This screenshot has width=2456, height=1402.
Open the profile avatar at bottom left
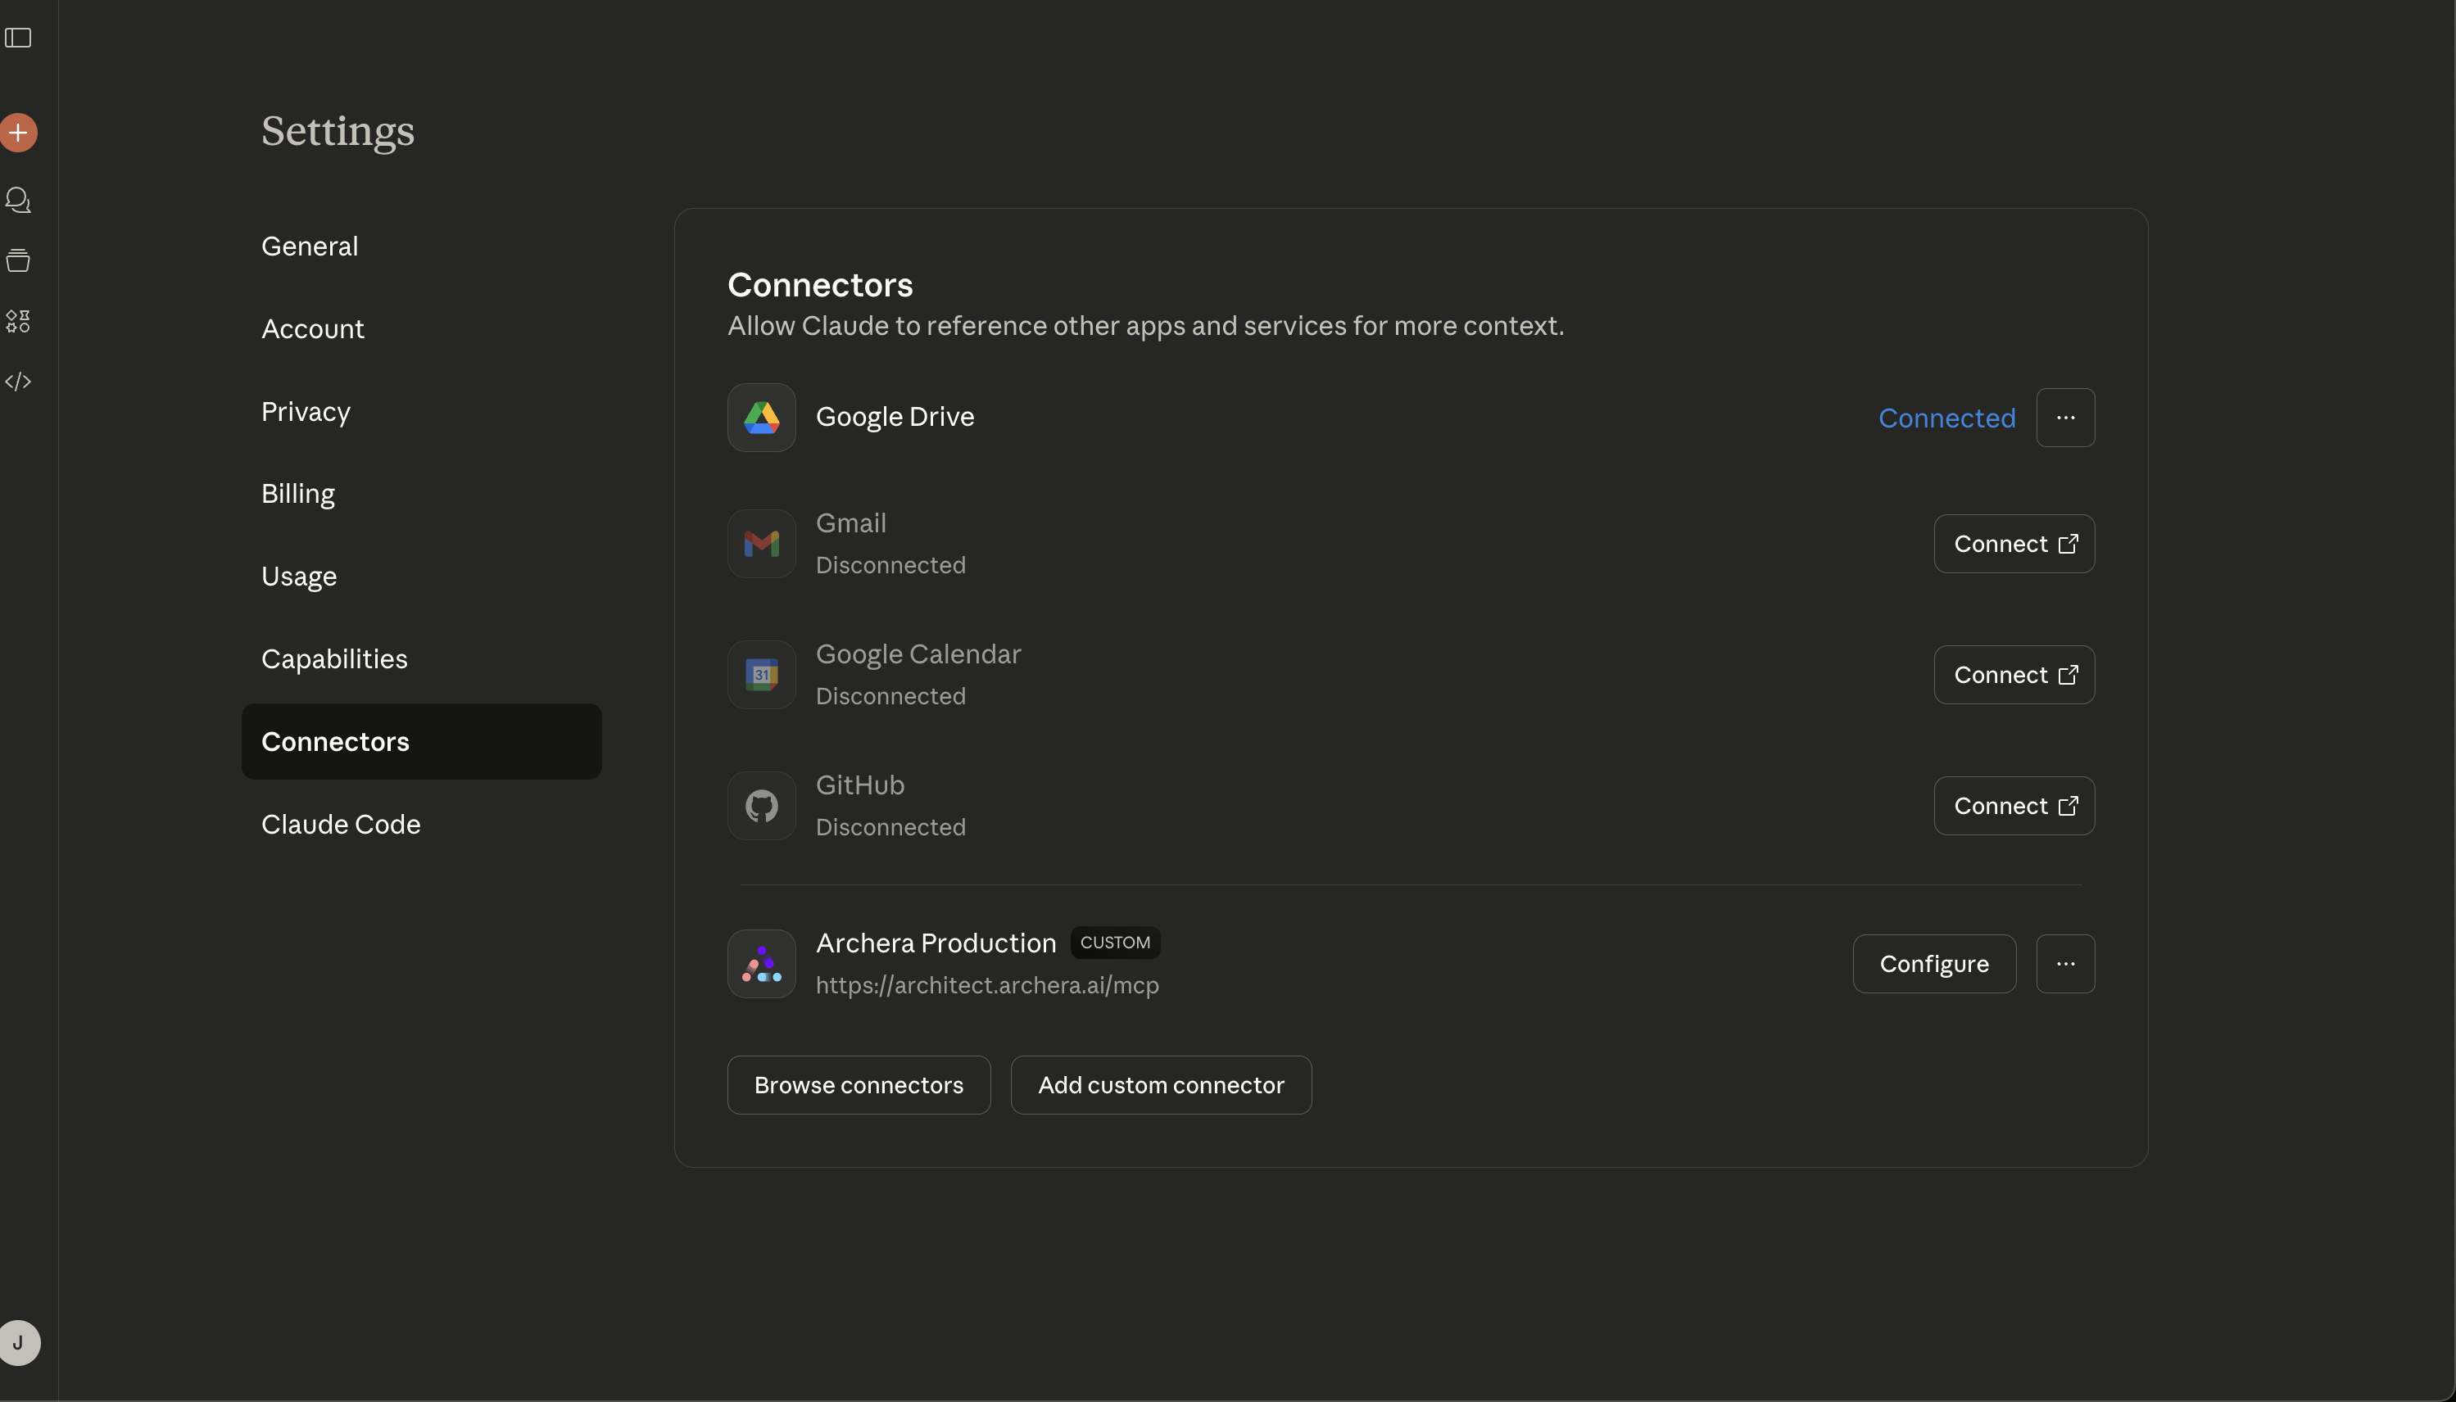21,1342
